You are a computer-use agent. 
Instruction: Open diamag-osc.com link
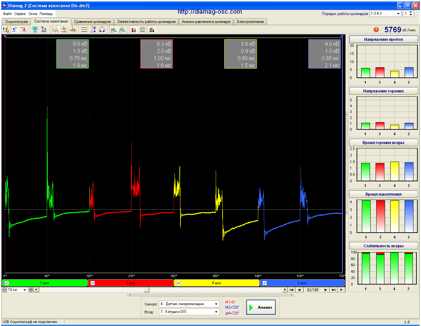click(210, 12)
